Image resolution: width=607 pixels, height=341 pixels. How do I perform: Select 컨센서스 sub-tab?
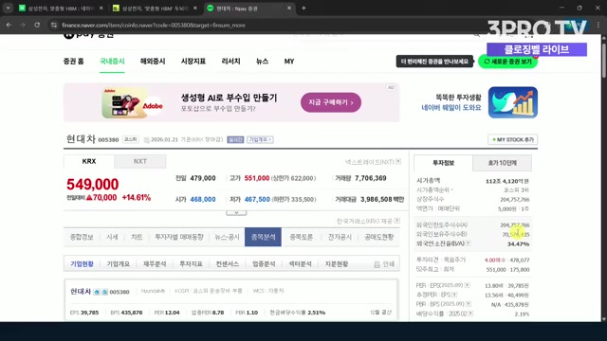[x=228, y=264]
